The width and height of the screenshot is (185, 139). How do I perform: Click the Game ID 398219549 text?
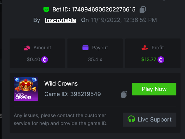[73, 94]
